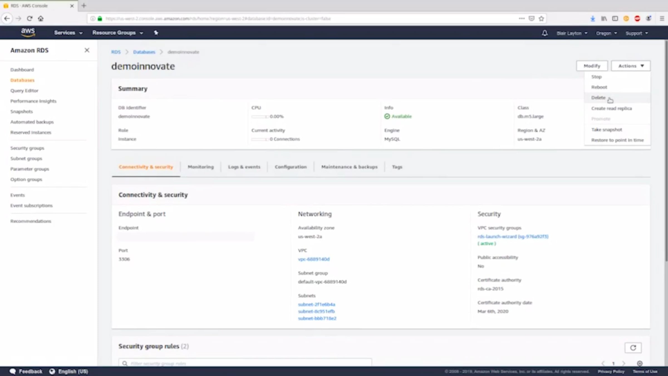668x376 pixels.
Task: Go to previous page of security rules
Action: pyautogui.click(x=603, y=363)
